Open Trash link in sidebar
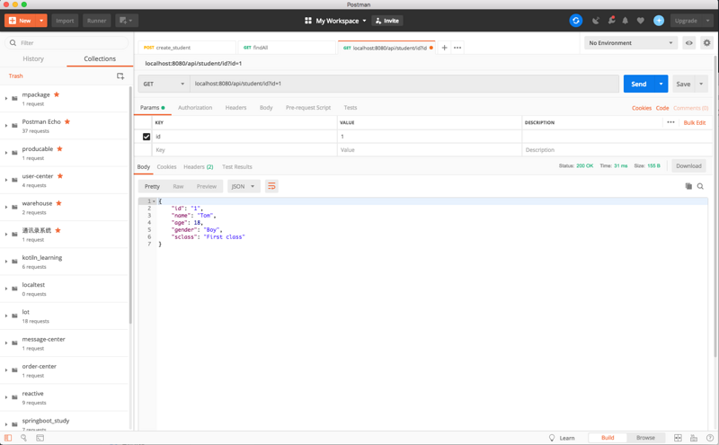The width and height of the screenshot is (719, 445). click(x=15, y=76)
